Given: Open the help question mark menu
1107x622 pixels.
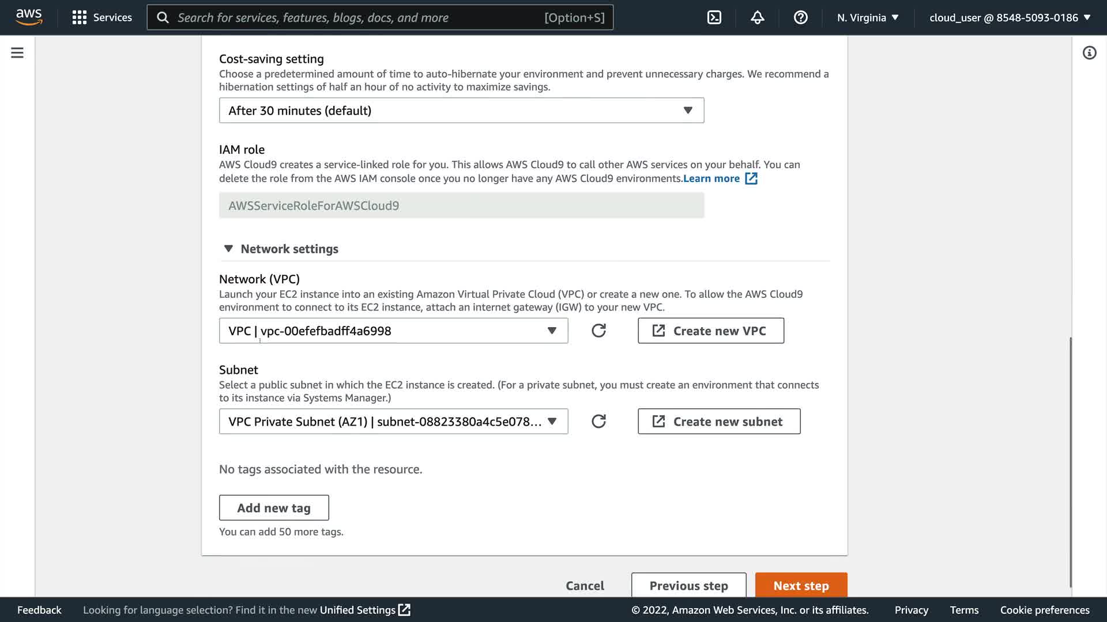Looking at the screenshot, I should pos(800,17).
